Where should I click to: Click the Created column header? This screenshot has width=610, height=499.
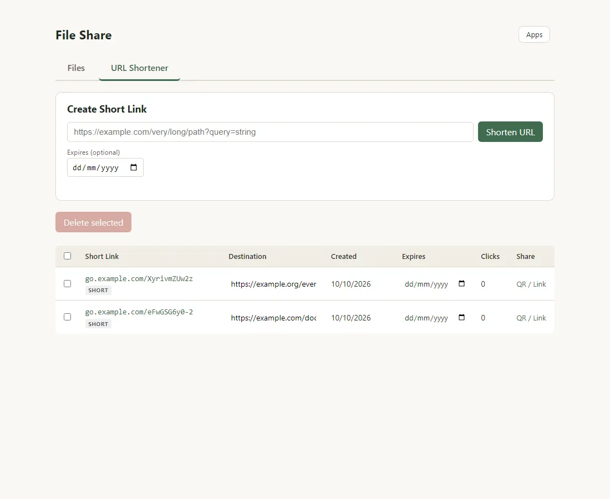pyautogui.click(x=343, y=256)
